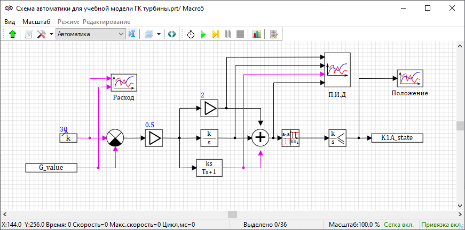Open the script page icon in toolbar
Viewport: 465px width, 230px height.
pos(28,34)
